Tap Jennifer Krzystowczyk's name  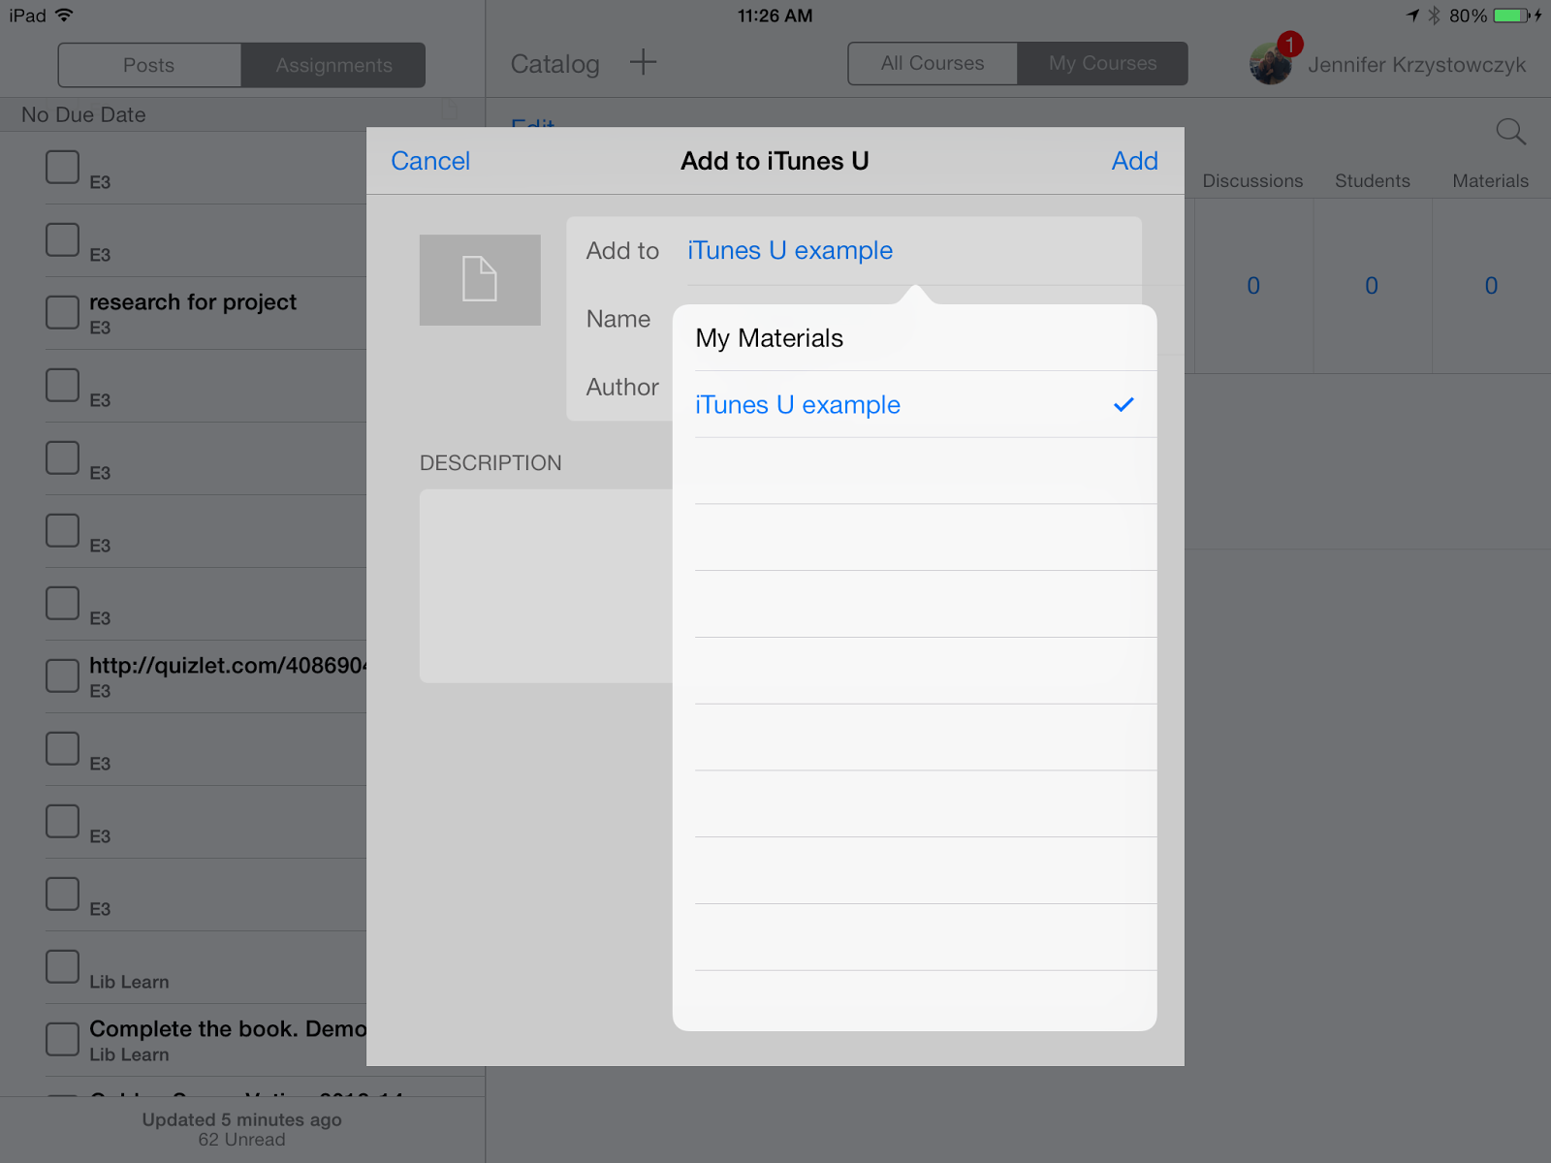click(x=1416, y=65)
